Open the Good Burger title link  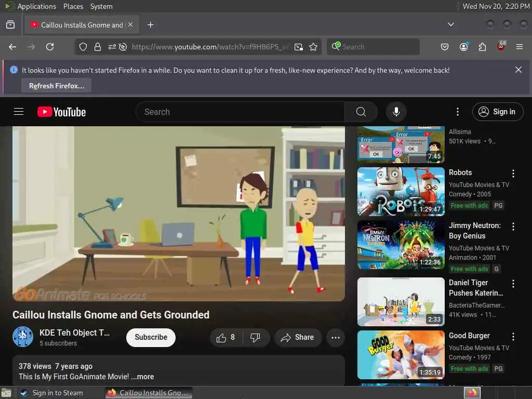(469, 336)
